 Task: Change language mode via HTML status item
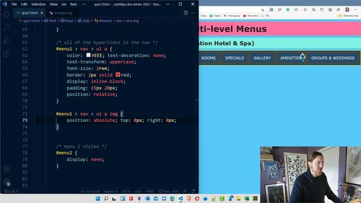150,191
